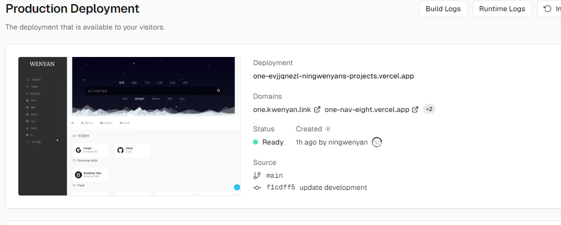Open the main branch link
The image size is (561, 225).
tap(274, 175)
